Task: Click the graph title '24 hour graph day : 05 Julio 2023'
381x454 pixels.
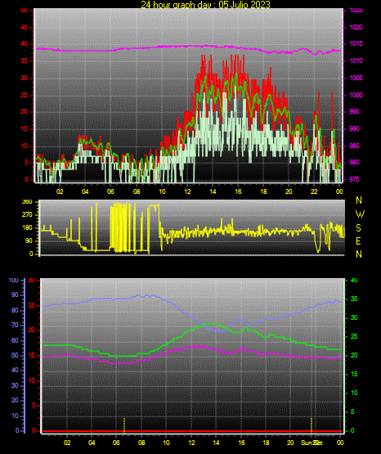Action: pos(205,4)
